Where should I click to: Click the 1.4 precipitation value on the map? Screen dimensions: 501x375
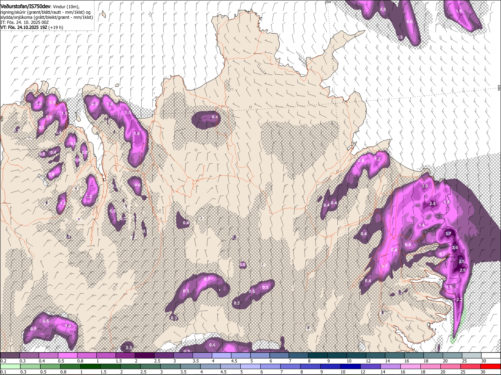(422, 225)
